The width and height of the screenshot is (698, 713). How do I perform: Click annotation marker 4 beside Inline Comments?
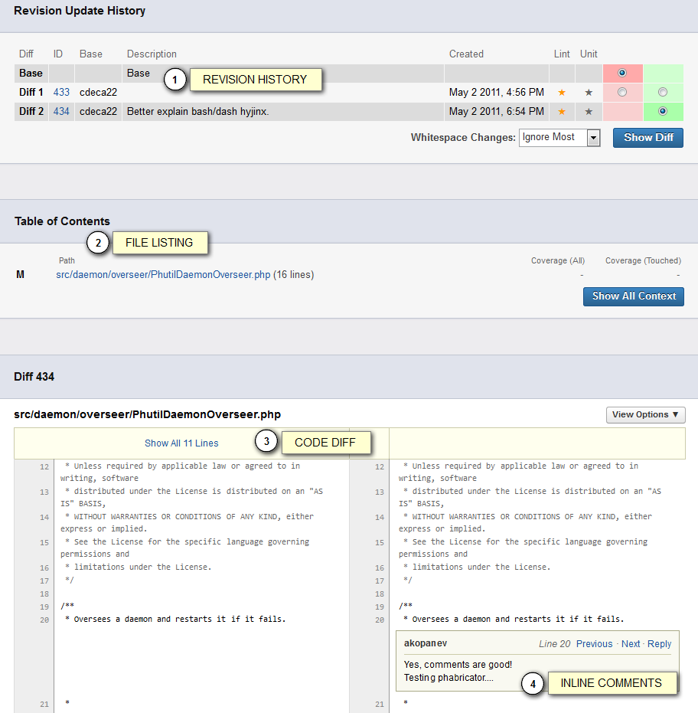533,683
